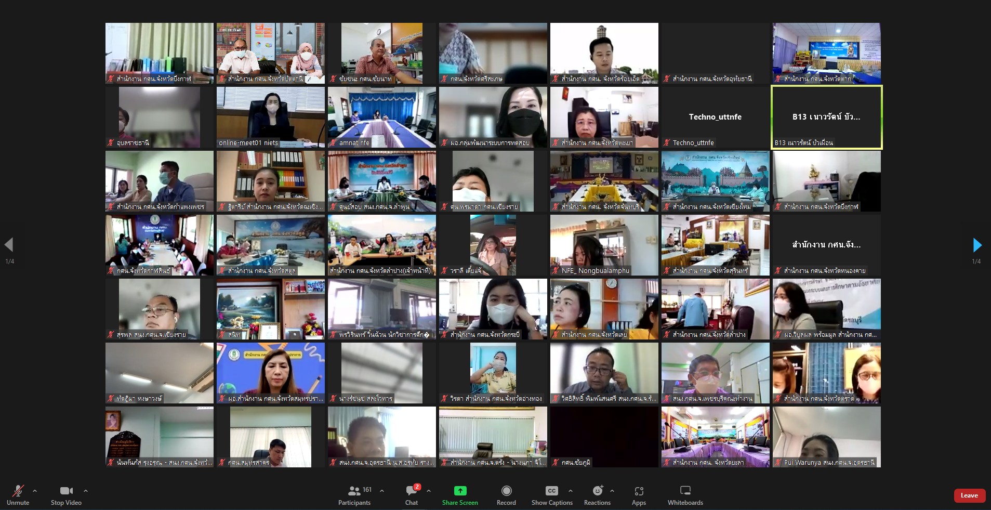Start recording with the Record button
The height and width of the screenshot is (510, 991).
click(x=506, y=495)
